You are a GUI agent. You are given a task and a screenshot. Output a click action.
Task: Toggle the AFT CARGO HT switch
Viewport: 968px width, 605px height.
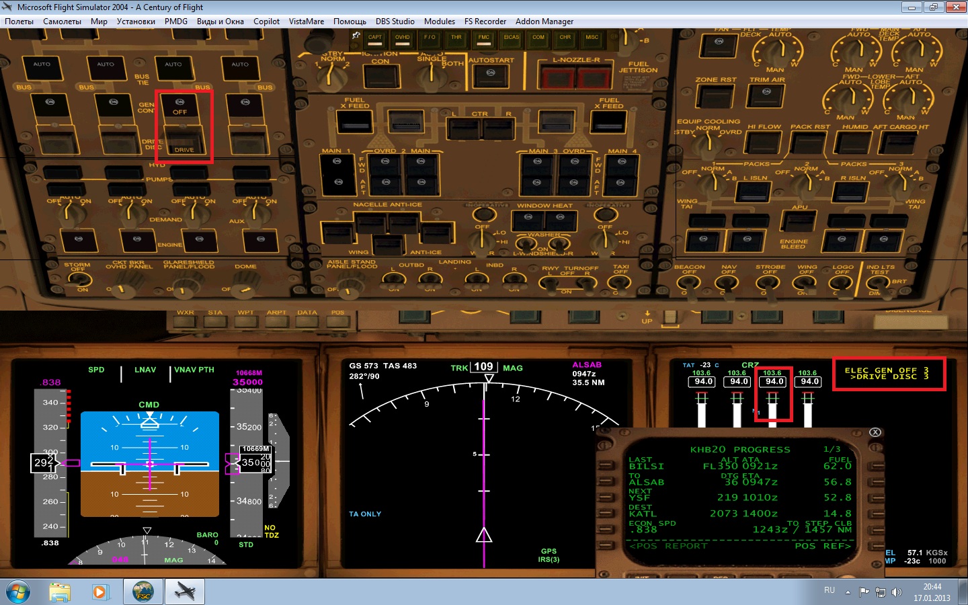click(x=899, y=143)
